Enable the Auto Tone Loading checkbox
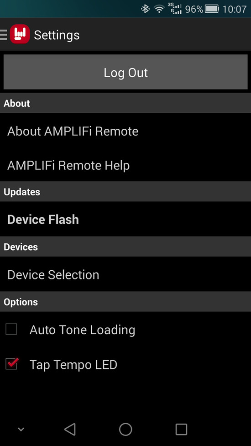The height and width of the screenshot is (446, 251). click(11, 330)
